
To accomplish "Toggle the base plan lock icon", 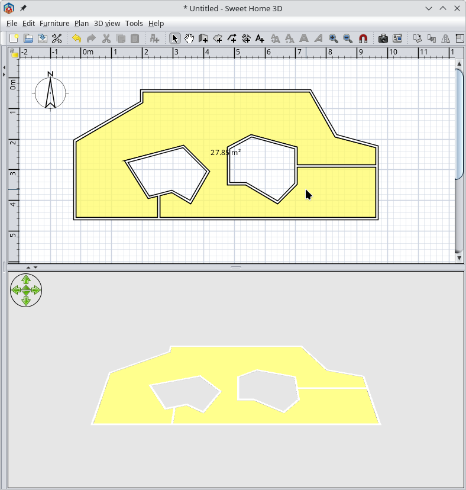I will 14,53.
